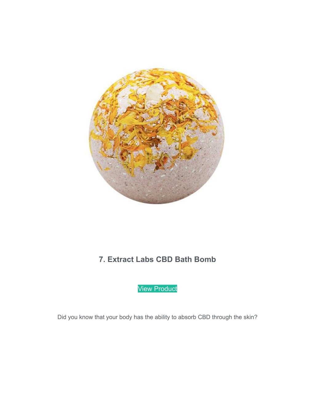Screen dimensions: 315x408
Task: Click 'Labs' in the product title
Action: coord(145,259)
